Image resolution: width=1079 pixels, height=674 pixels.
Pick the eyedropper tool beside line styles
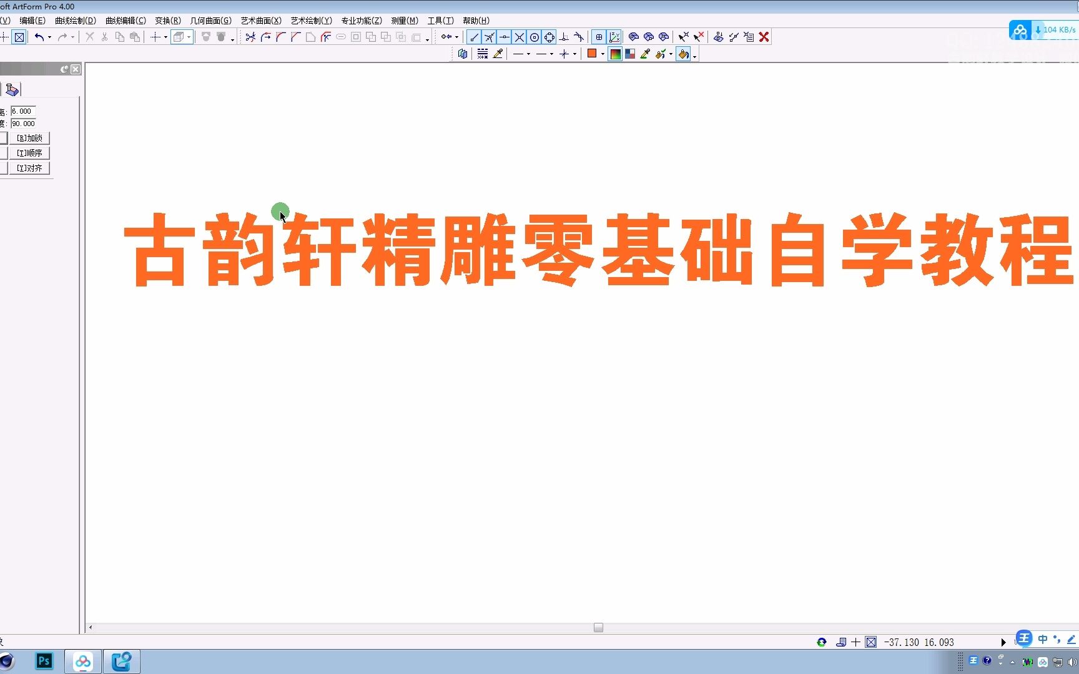498,54
